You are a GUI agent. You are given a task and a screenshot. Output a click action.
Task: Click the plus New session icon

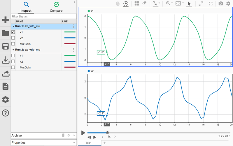[x=5, y=20]
